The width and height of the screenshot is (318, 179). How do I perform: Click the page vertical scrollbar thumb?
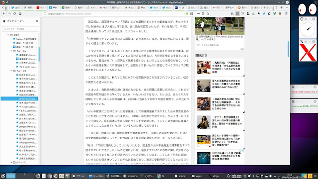tap(288, 49)
